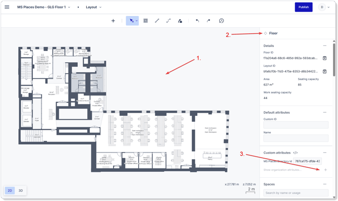Click the work seating capacity value 44

click(265, 98)
